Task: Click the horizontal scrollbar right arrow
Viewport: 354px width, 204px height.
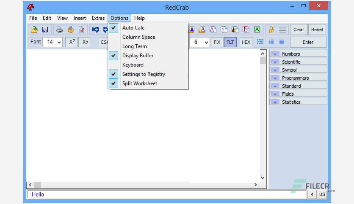Action: click(256, 185)
